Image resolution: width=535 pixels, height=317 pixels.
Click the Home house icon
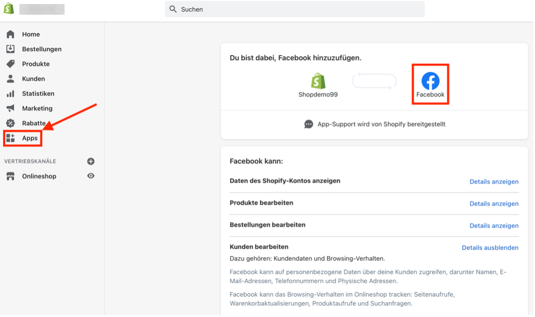point(10,34)
